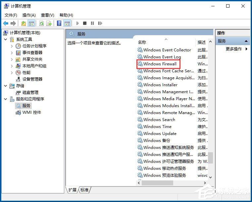252x202 pixels.
Task: Click the Up one level folder icon
Action: pos(24,23)
